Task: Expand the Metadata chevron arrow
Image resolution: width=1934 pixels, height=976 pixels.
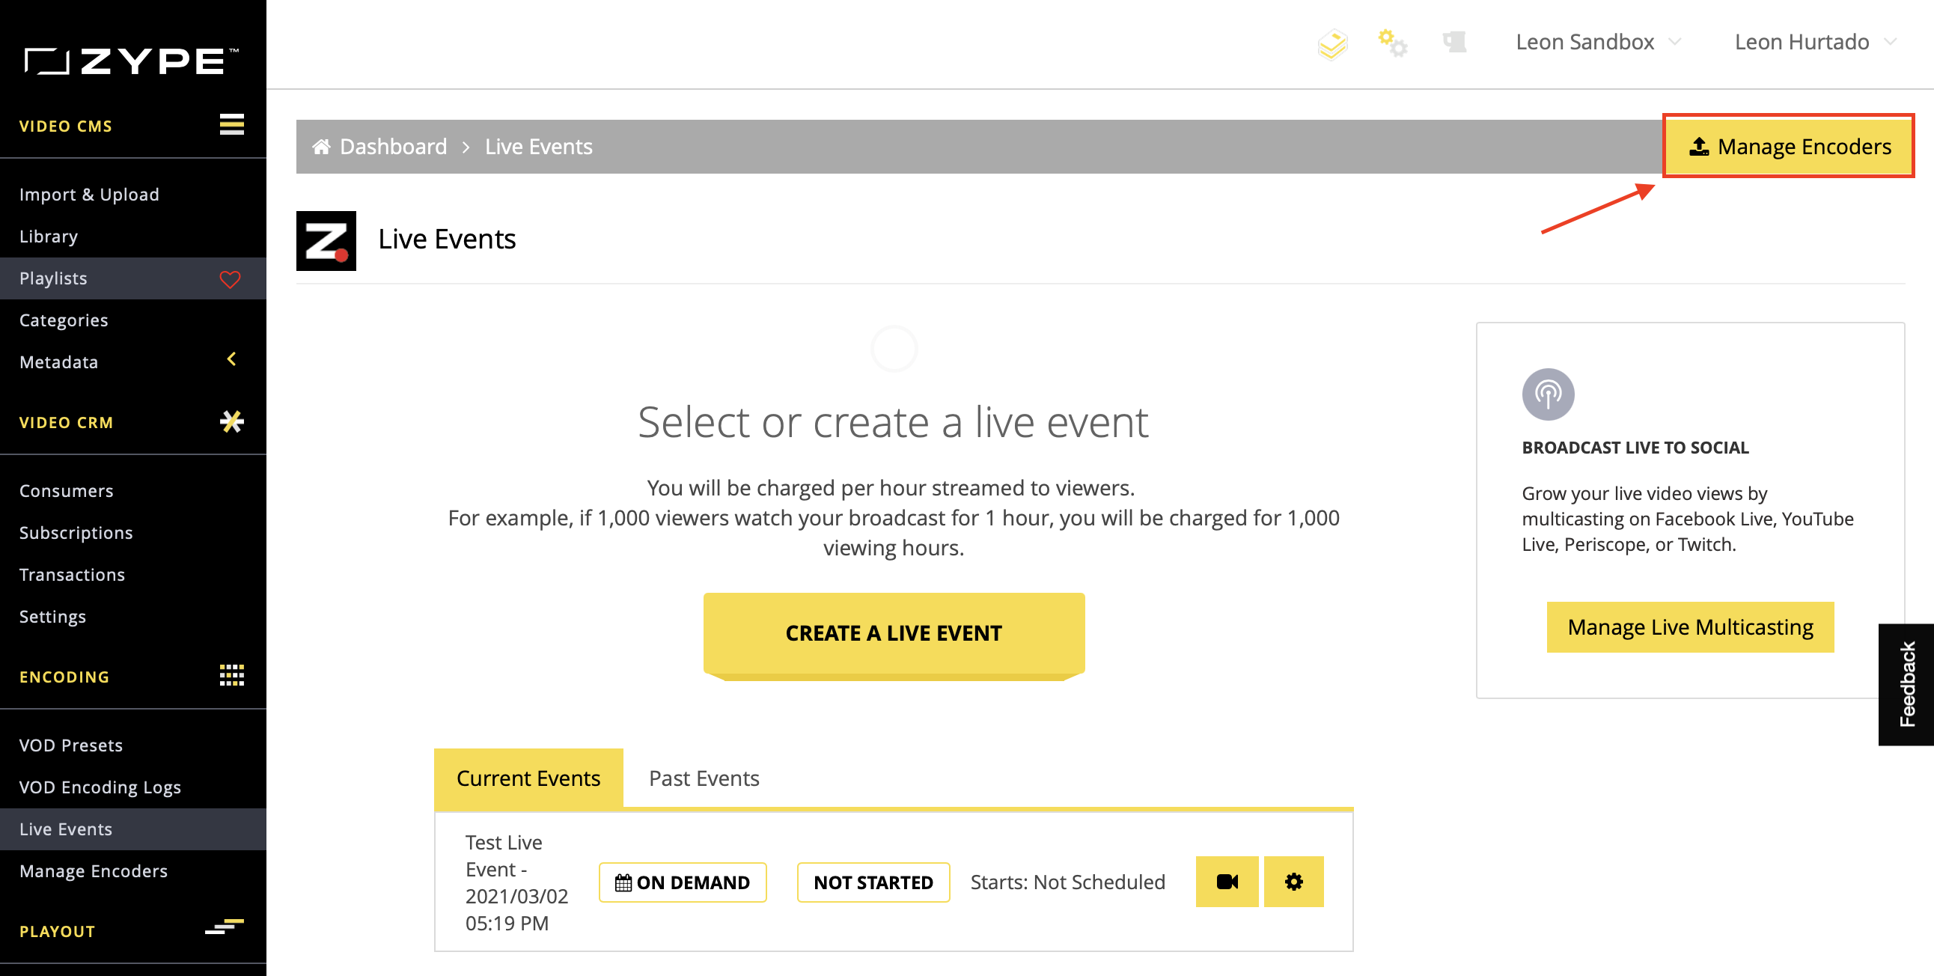Action: 231,359
